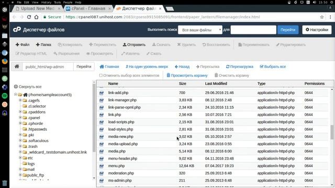Click Просмотреть view toolbar item
Image resolution: width=335 pixels, height=188 pixels.
pos(99,53)
